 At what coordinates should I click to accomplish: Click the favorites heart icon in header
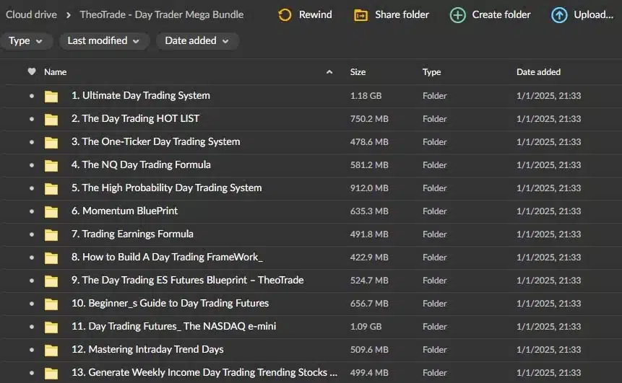(32, 71)
